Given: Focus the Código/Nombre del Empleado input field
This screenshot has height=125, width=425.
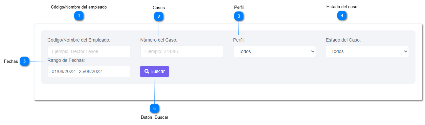Looking at the screenshot, I should point(89,51).
